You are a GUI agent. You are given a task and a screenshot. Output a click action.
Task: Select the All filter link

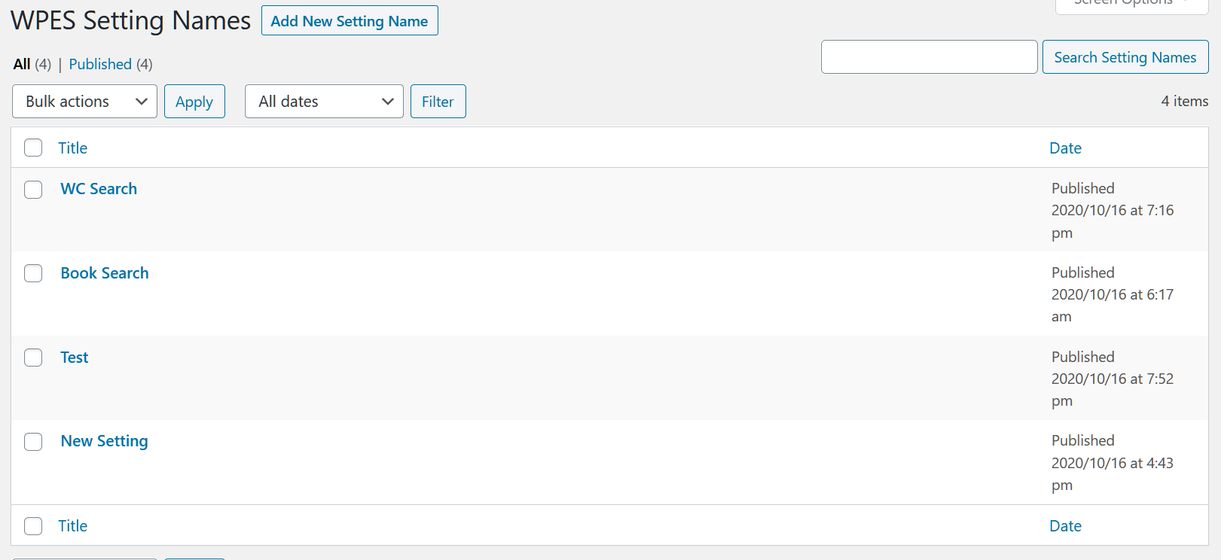click(22, 64)
